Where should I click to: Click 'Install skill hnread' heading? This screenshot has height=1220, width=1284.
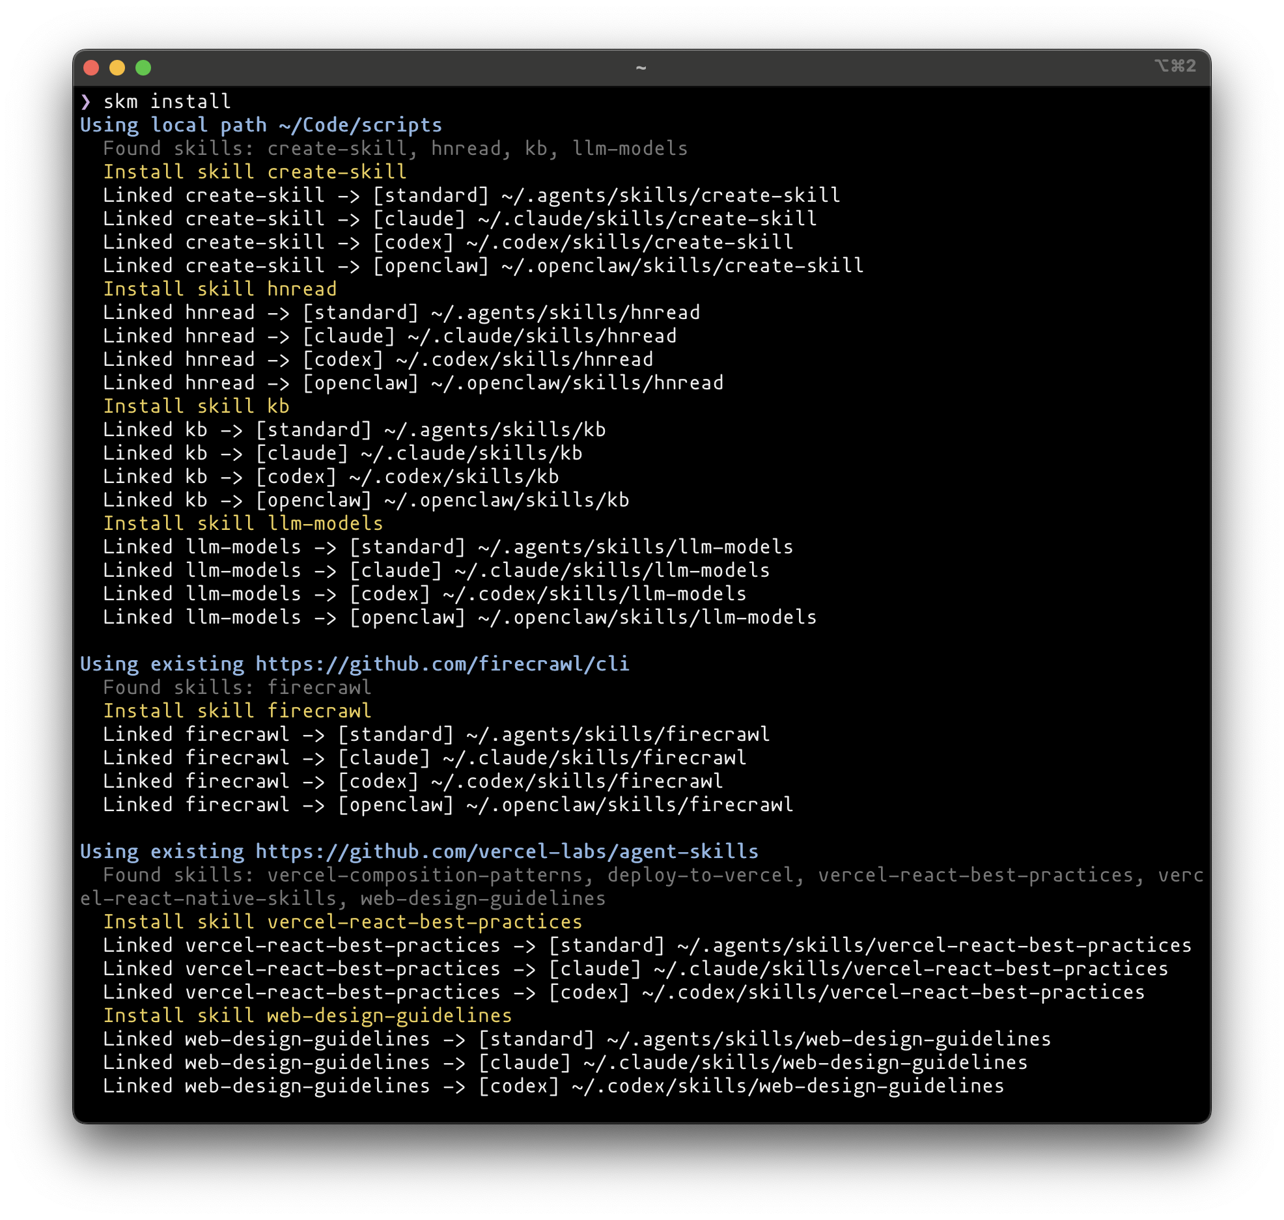pos(220,289)
